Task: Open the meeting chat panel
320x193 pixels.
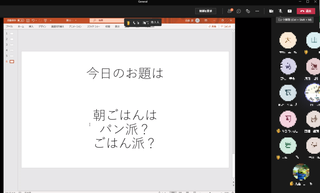Action: [239, 11]
